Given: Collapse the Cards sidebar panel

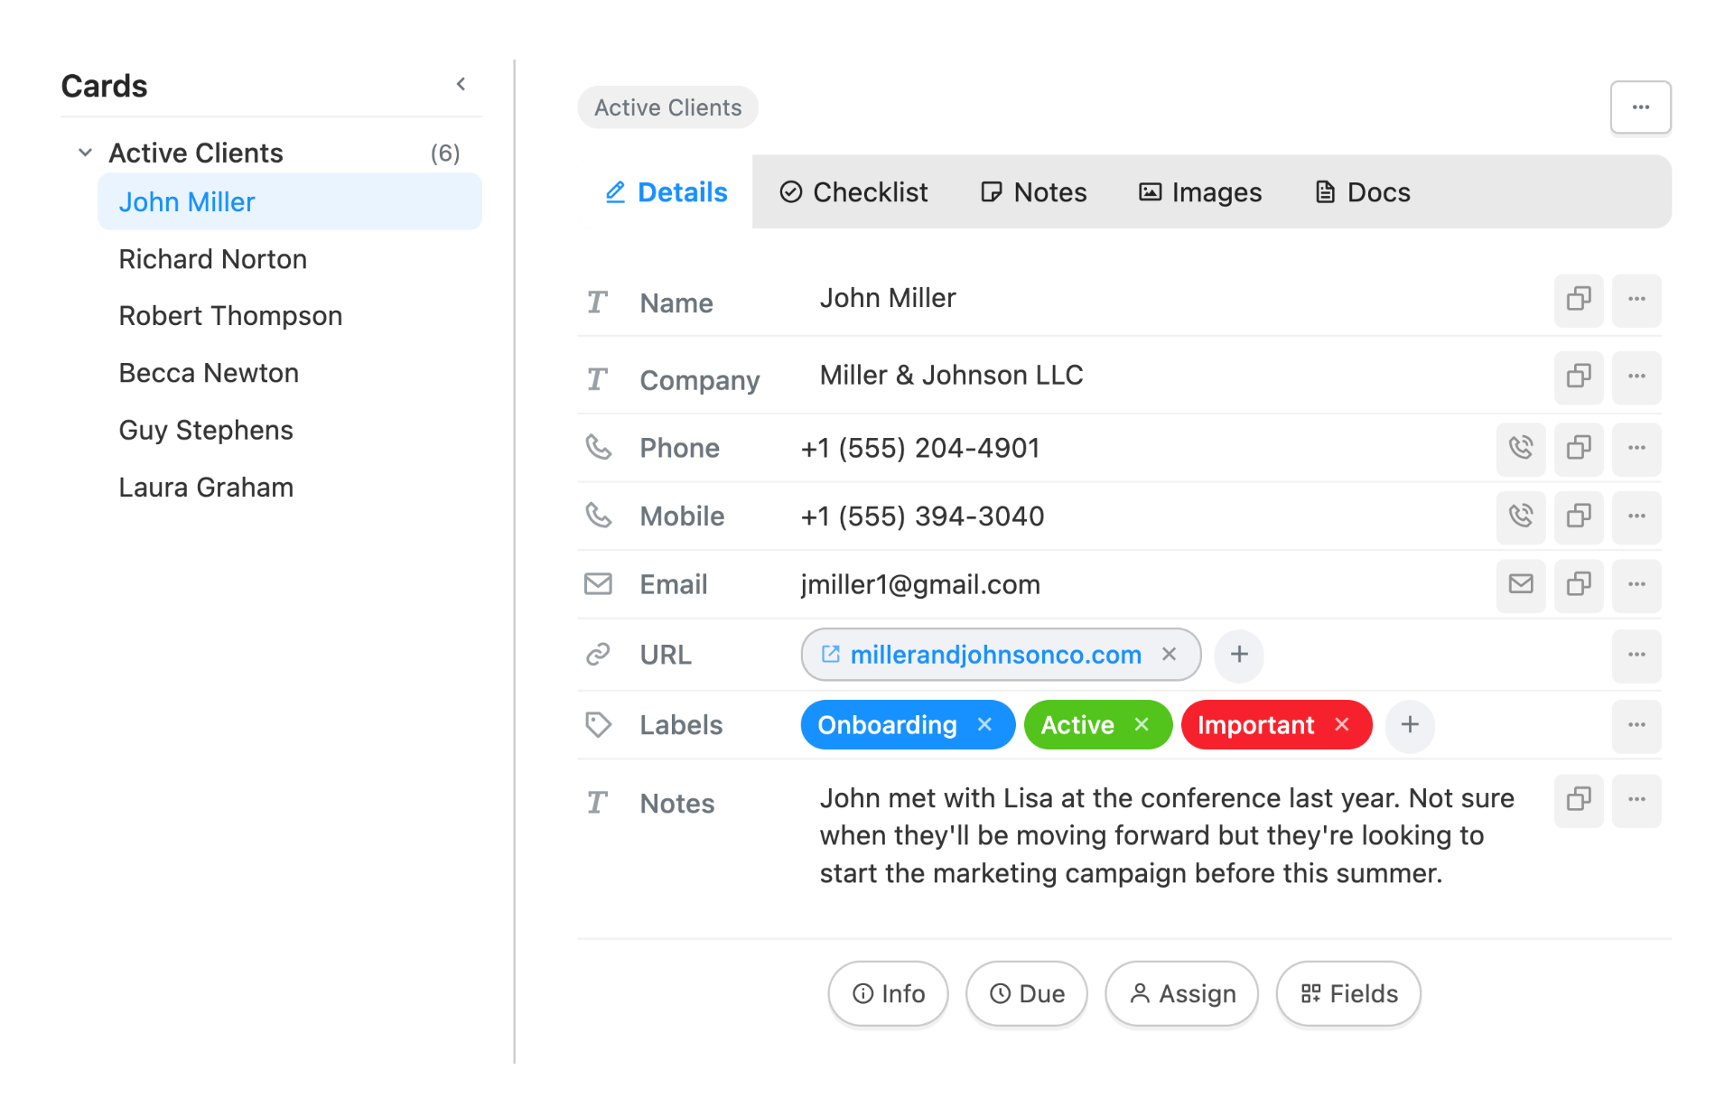Looking at the screenshot, I should pos(461,84).
